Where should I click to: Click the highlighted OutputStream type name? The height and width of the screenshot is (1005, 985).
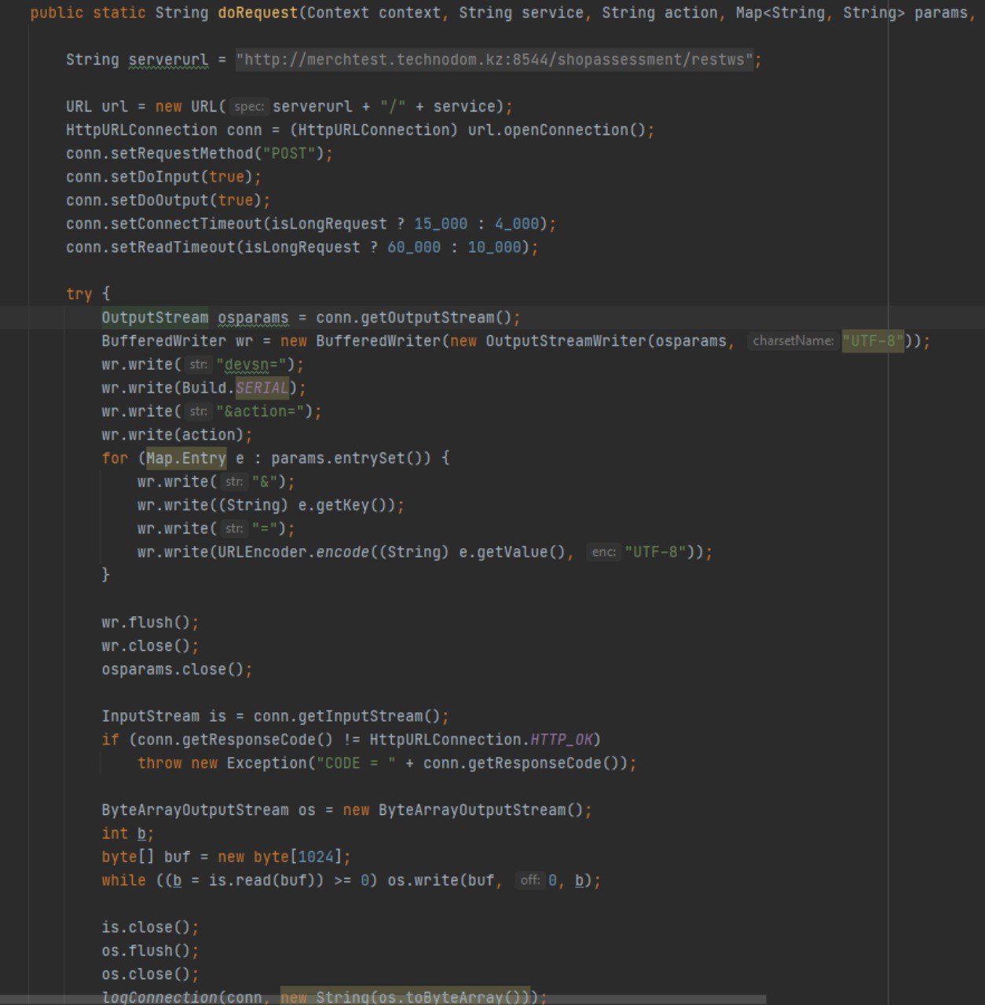(155, 318)
